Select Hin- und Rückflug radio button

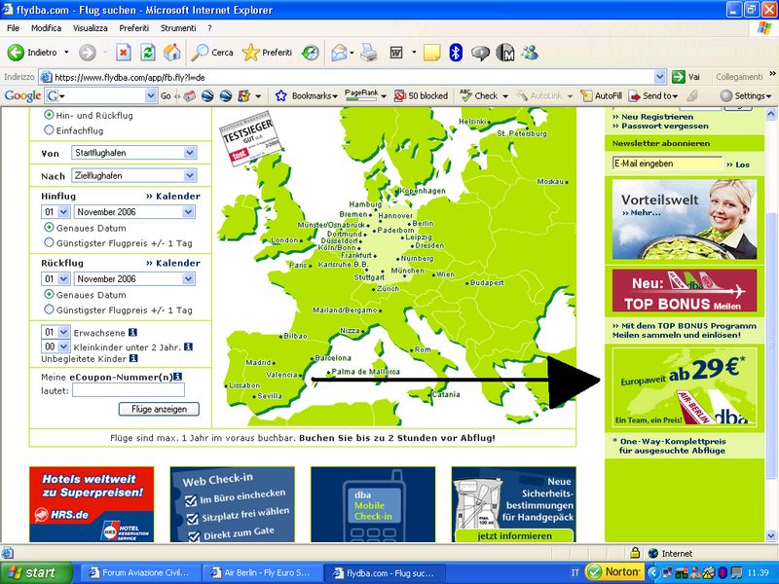tap(49, 115)
